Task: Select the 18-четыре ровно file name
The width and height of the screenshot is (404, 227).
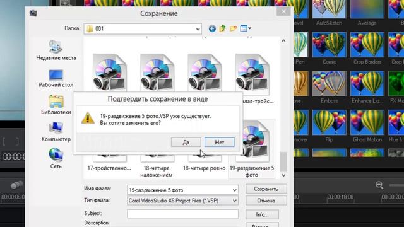Action: pos(204,168)
